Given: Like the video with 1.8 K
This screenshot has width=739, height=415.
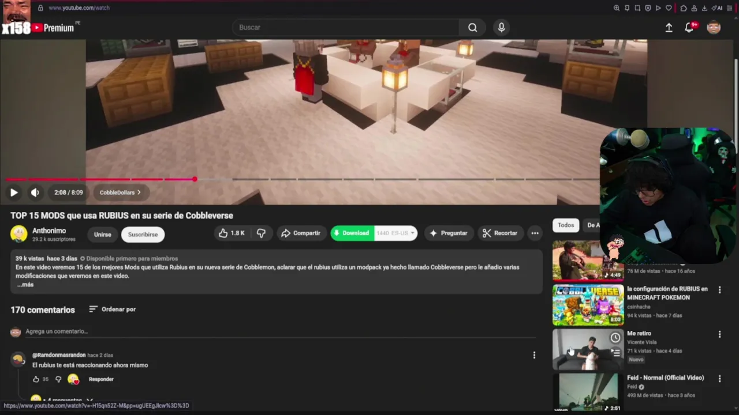Looking at the screenshot, I should [231, 233].
